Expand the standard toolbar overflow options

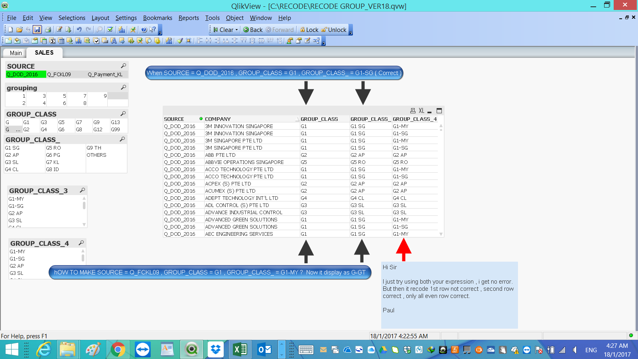point(160,31)
